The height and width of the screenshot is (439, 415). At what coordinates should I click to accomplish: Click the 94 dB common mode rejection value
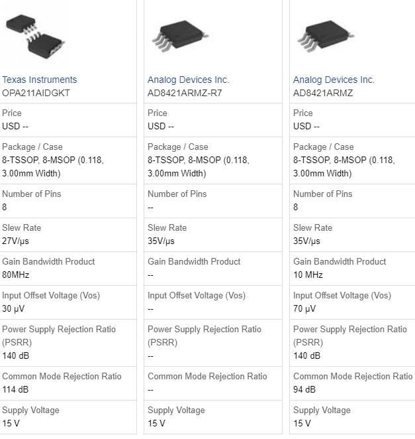tap(304, 389)
